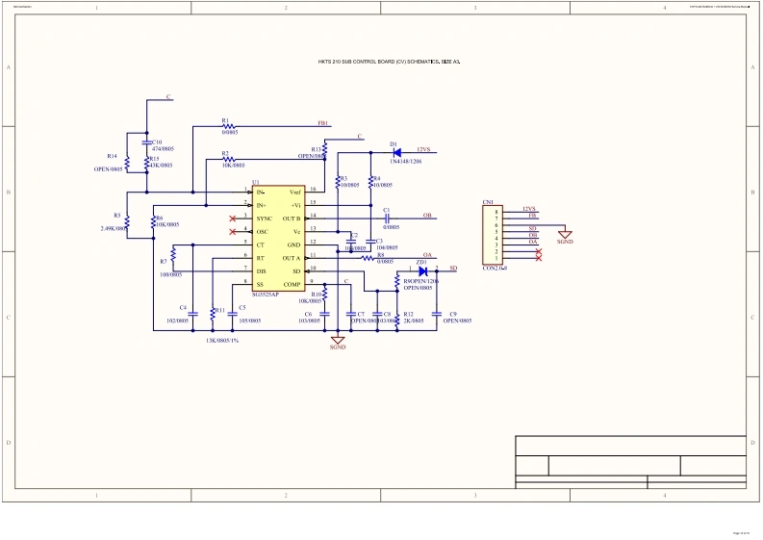Click capacitor C9 symbol
This screenshot has width=763, height=540.
[438, 314]
